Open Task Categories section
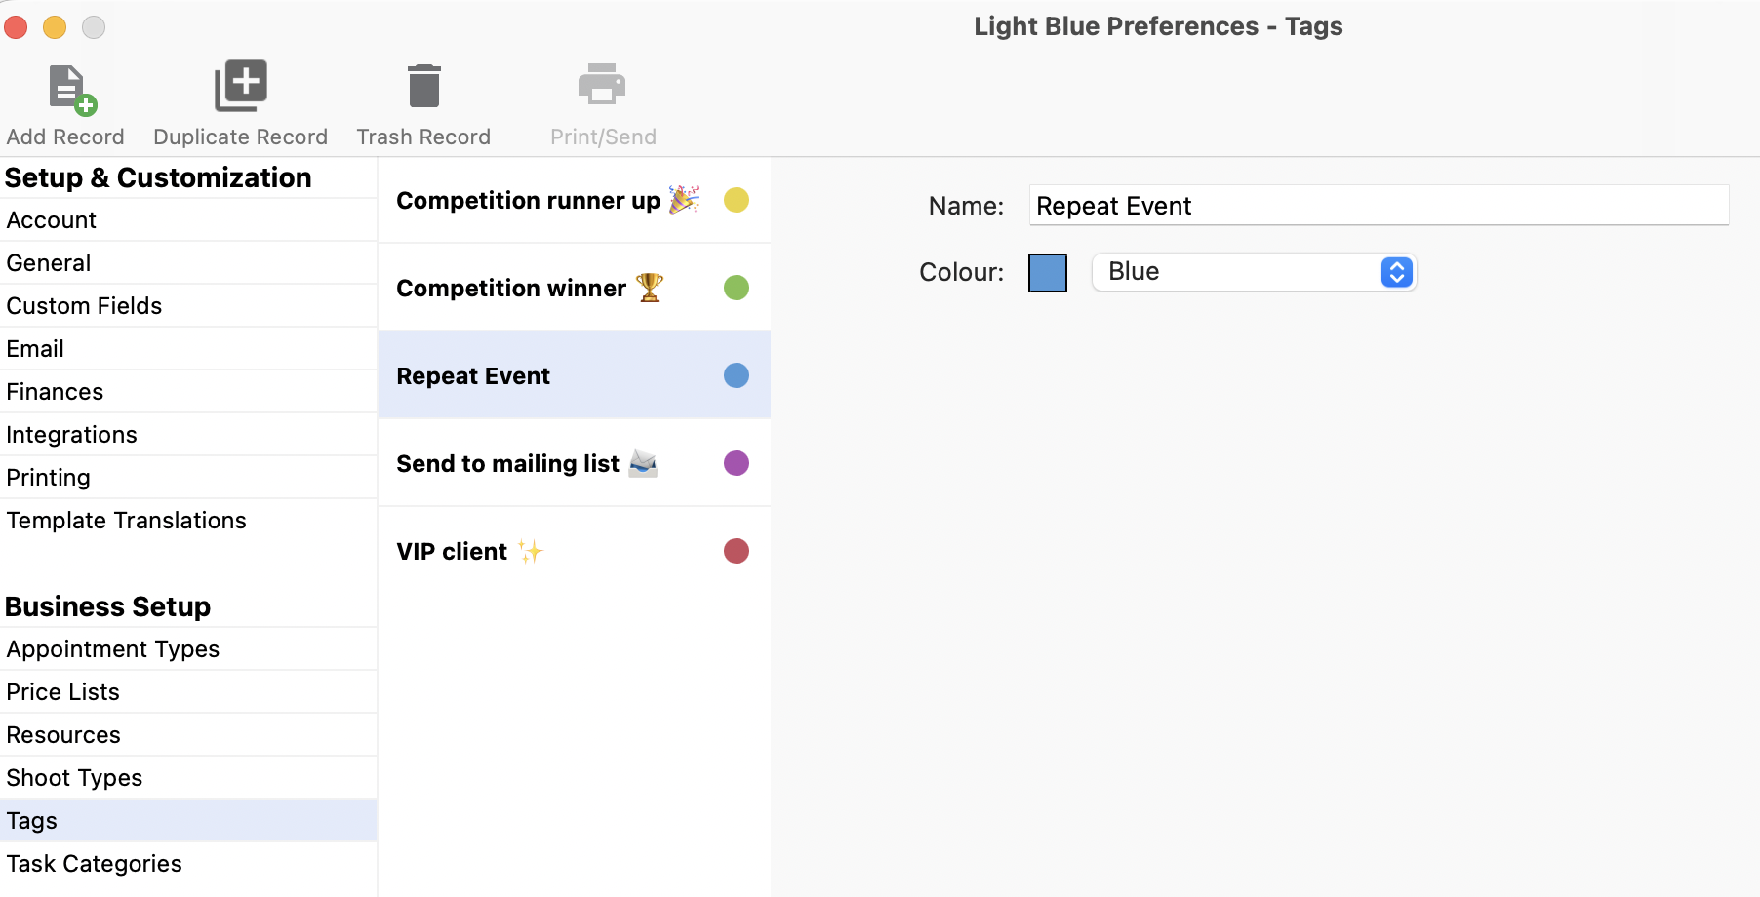The height and width of the screenshot is (897, 1760). click(188, 864)
